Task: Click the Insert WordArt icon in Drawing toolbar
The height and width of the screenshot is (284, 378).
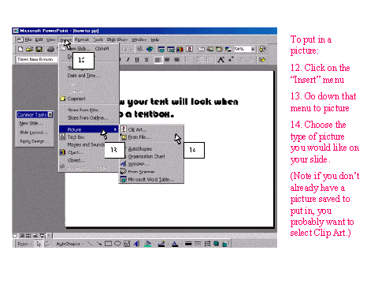Action: coord(136,244)
